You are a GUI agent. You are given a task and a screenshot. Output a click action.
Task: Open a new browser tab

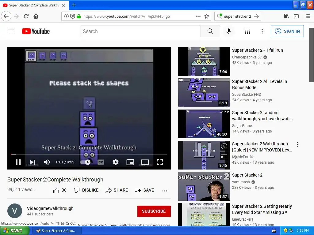74,5
